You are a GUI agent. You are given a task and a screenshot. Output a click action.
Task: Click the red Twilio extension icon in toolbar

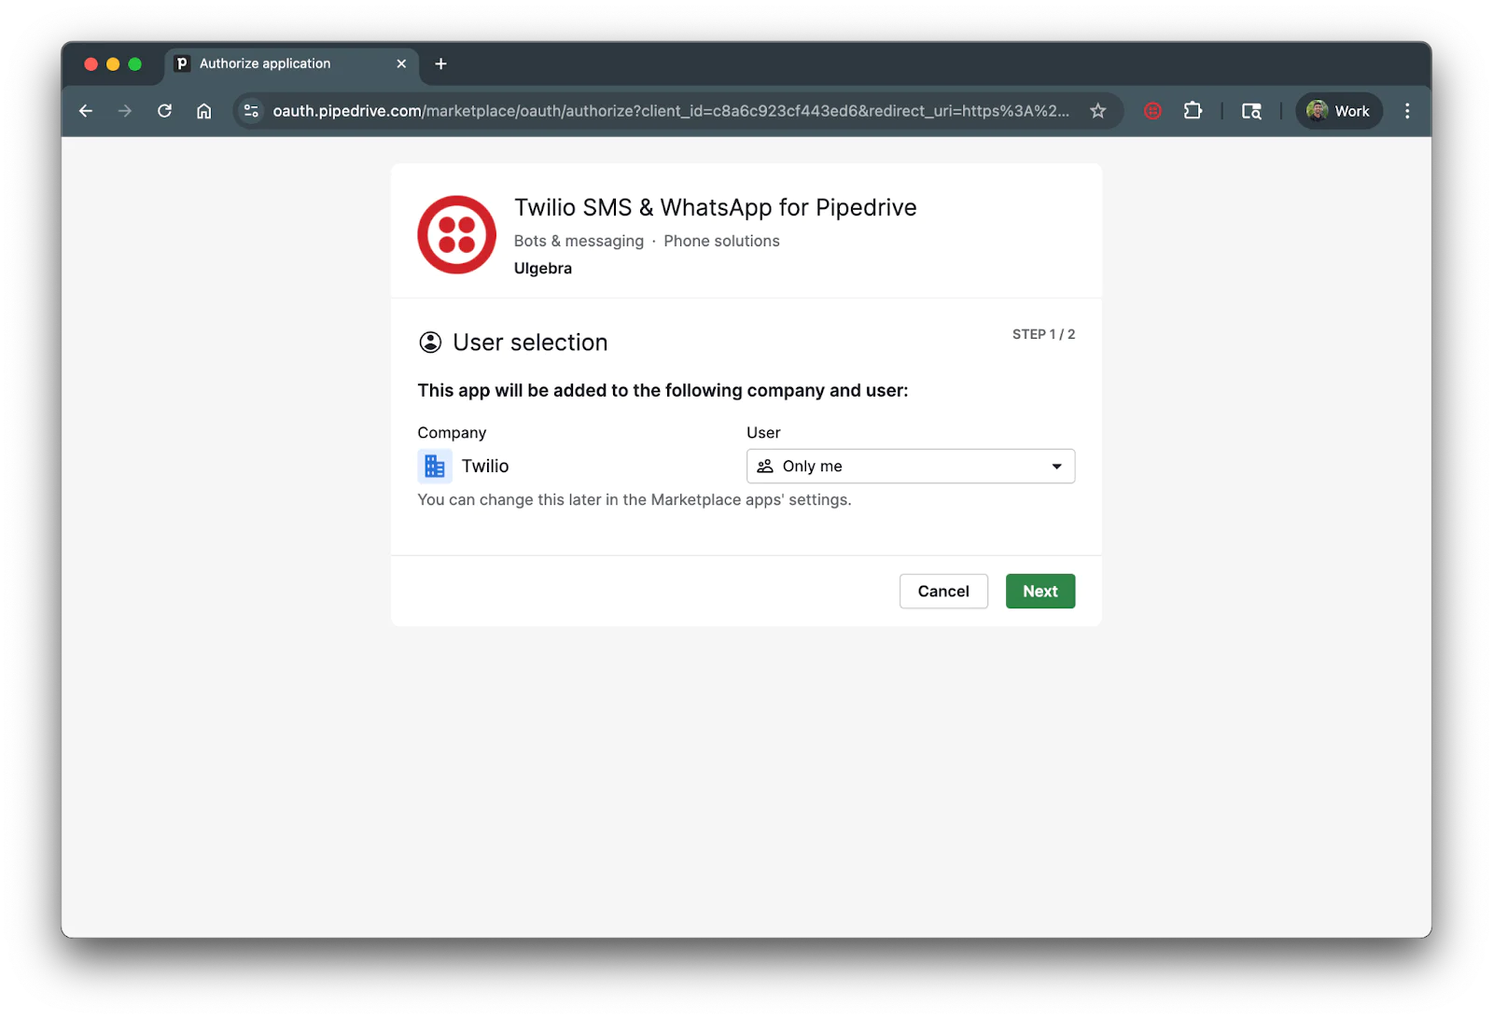pos(1152,110)
